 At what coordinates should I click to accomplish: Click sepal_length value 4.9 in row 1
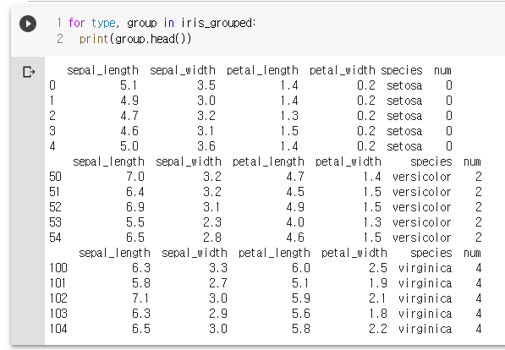129,101
